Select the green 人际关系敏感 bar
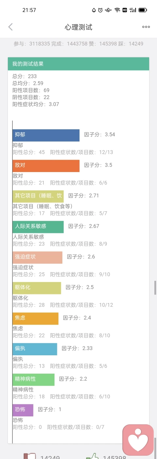This screenshot has height=459, width=157. pos(38,227)
